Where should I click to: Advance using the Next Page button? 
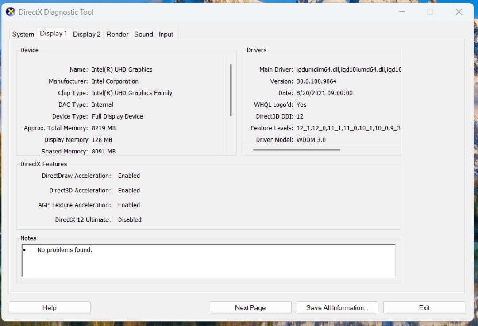click(251, 307)
